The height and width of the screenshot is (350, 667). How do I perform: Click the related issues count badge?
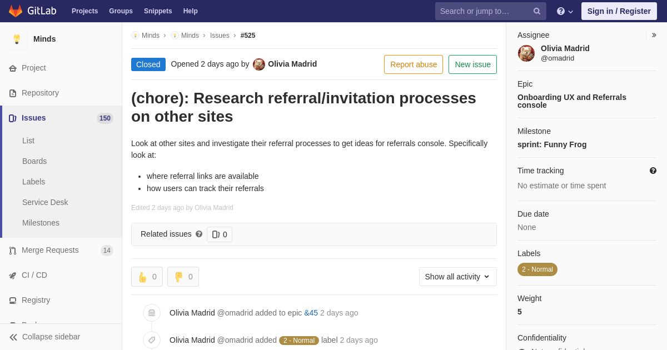click(x=220, y=234)
